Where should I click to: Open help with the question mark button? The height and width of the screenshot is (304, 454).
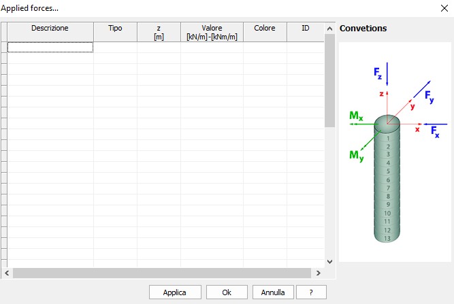click(311, 292)
